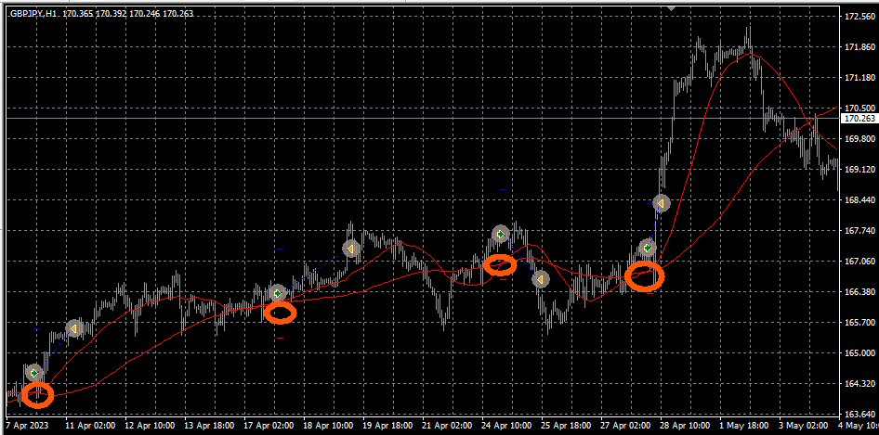879x435 pixels.
Task: Click the yellow arrow marker near 25 Apr
Action: point(540,278)
